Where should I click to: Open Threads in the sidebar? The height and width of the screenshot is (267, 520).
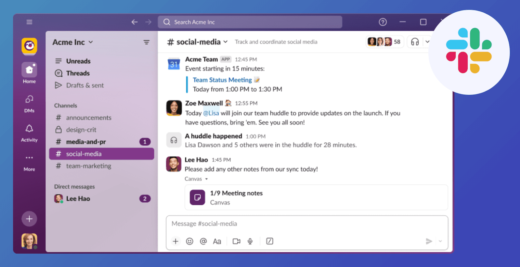point(102,73)
